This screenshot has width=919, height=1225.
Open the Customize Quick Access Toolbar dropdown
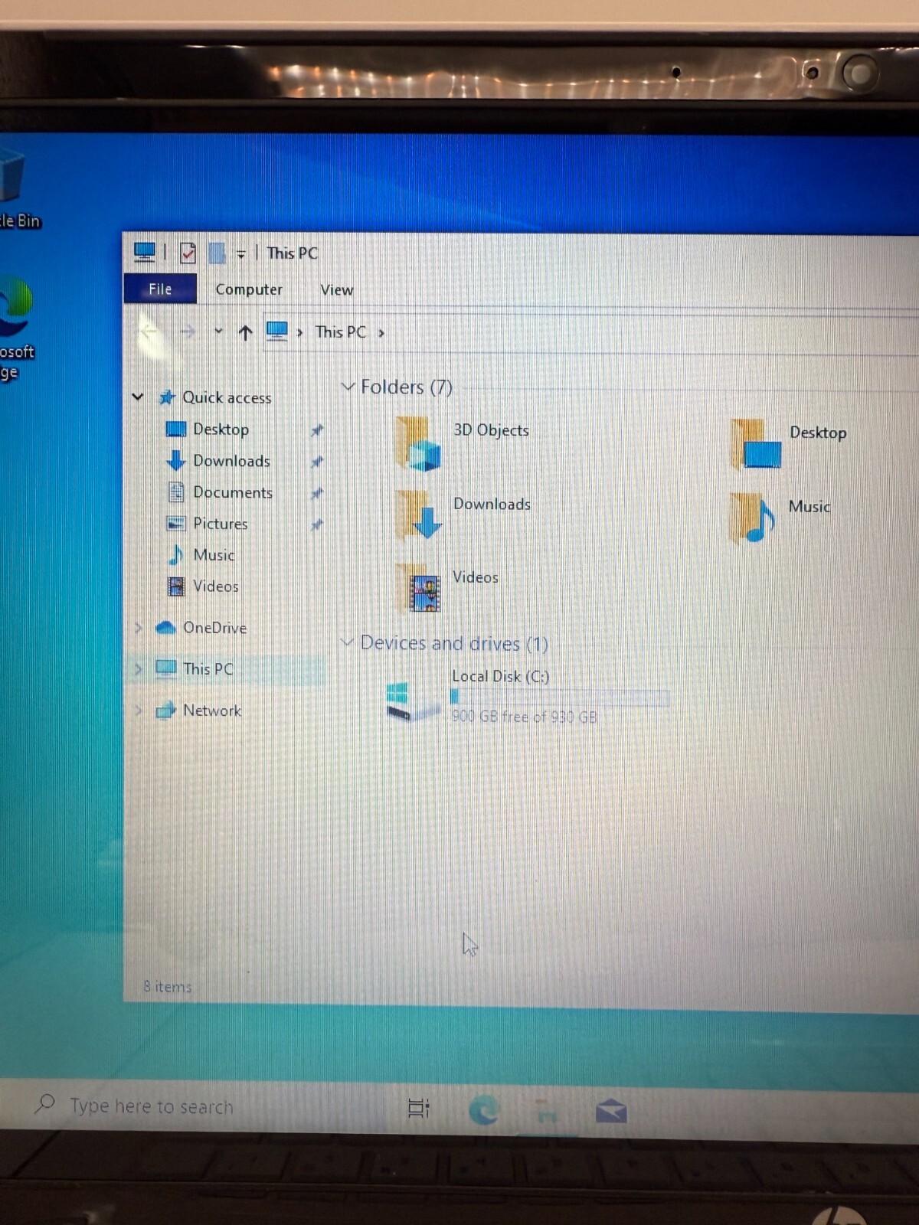(x=240, y=253)
